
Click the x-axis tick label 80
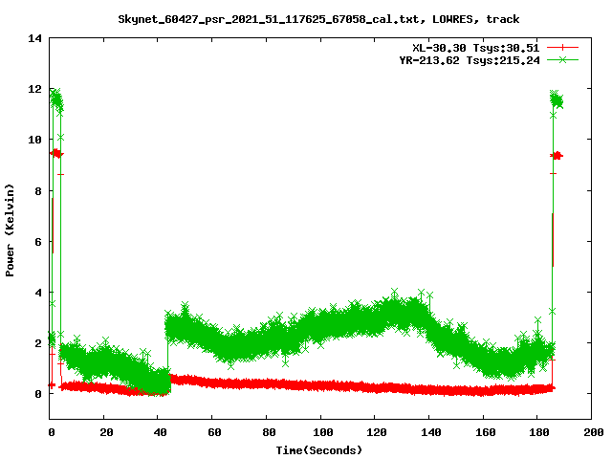tap(269, 432)
